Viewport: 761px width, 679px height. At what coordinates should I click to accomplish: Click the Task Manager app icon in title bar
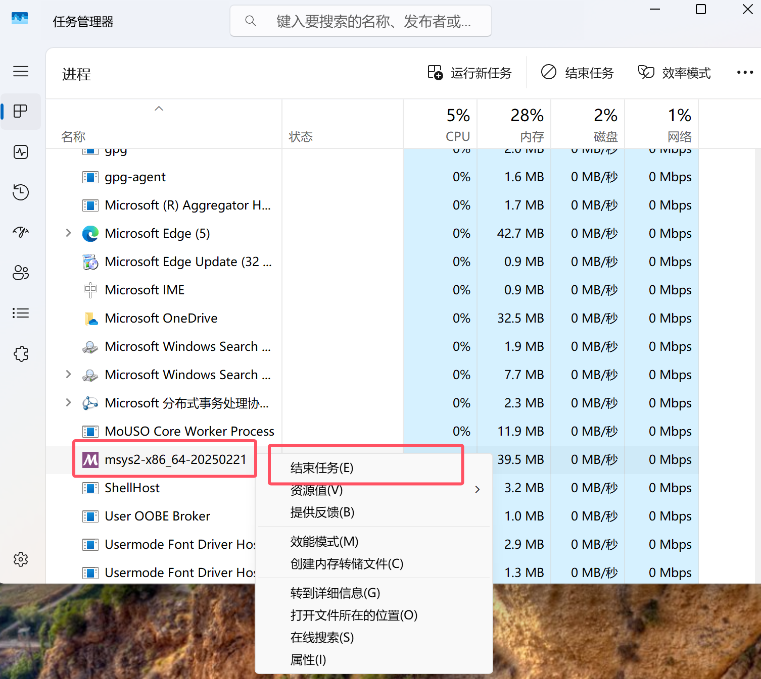(x=20, y=18)
